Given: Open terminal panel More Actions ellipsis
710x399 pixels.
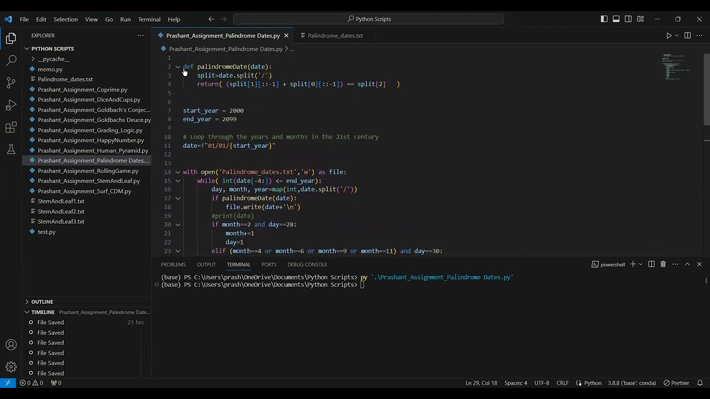Looking at the screenshot, I should 675,264.
